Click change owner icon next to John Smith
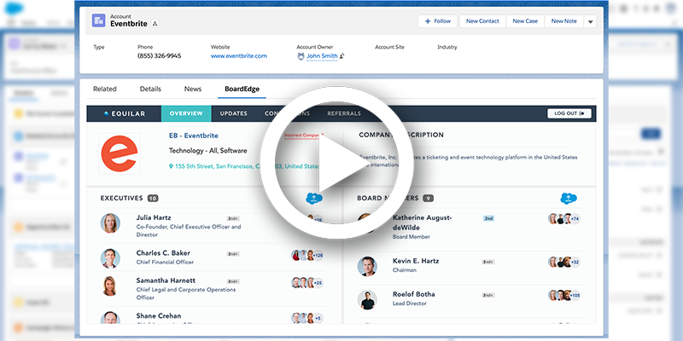The height and width of the screenshot is (341, 683). point(342,56)
